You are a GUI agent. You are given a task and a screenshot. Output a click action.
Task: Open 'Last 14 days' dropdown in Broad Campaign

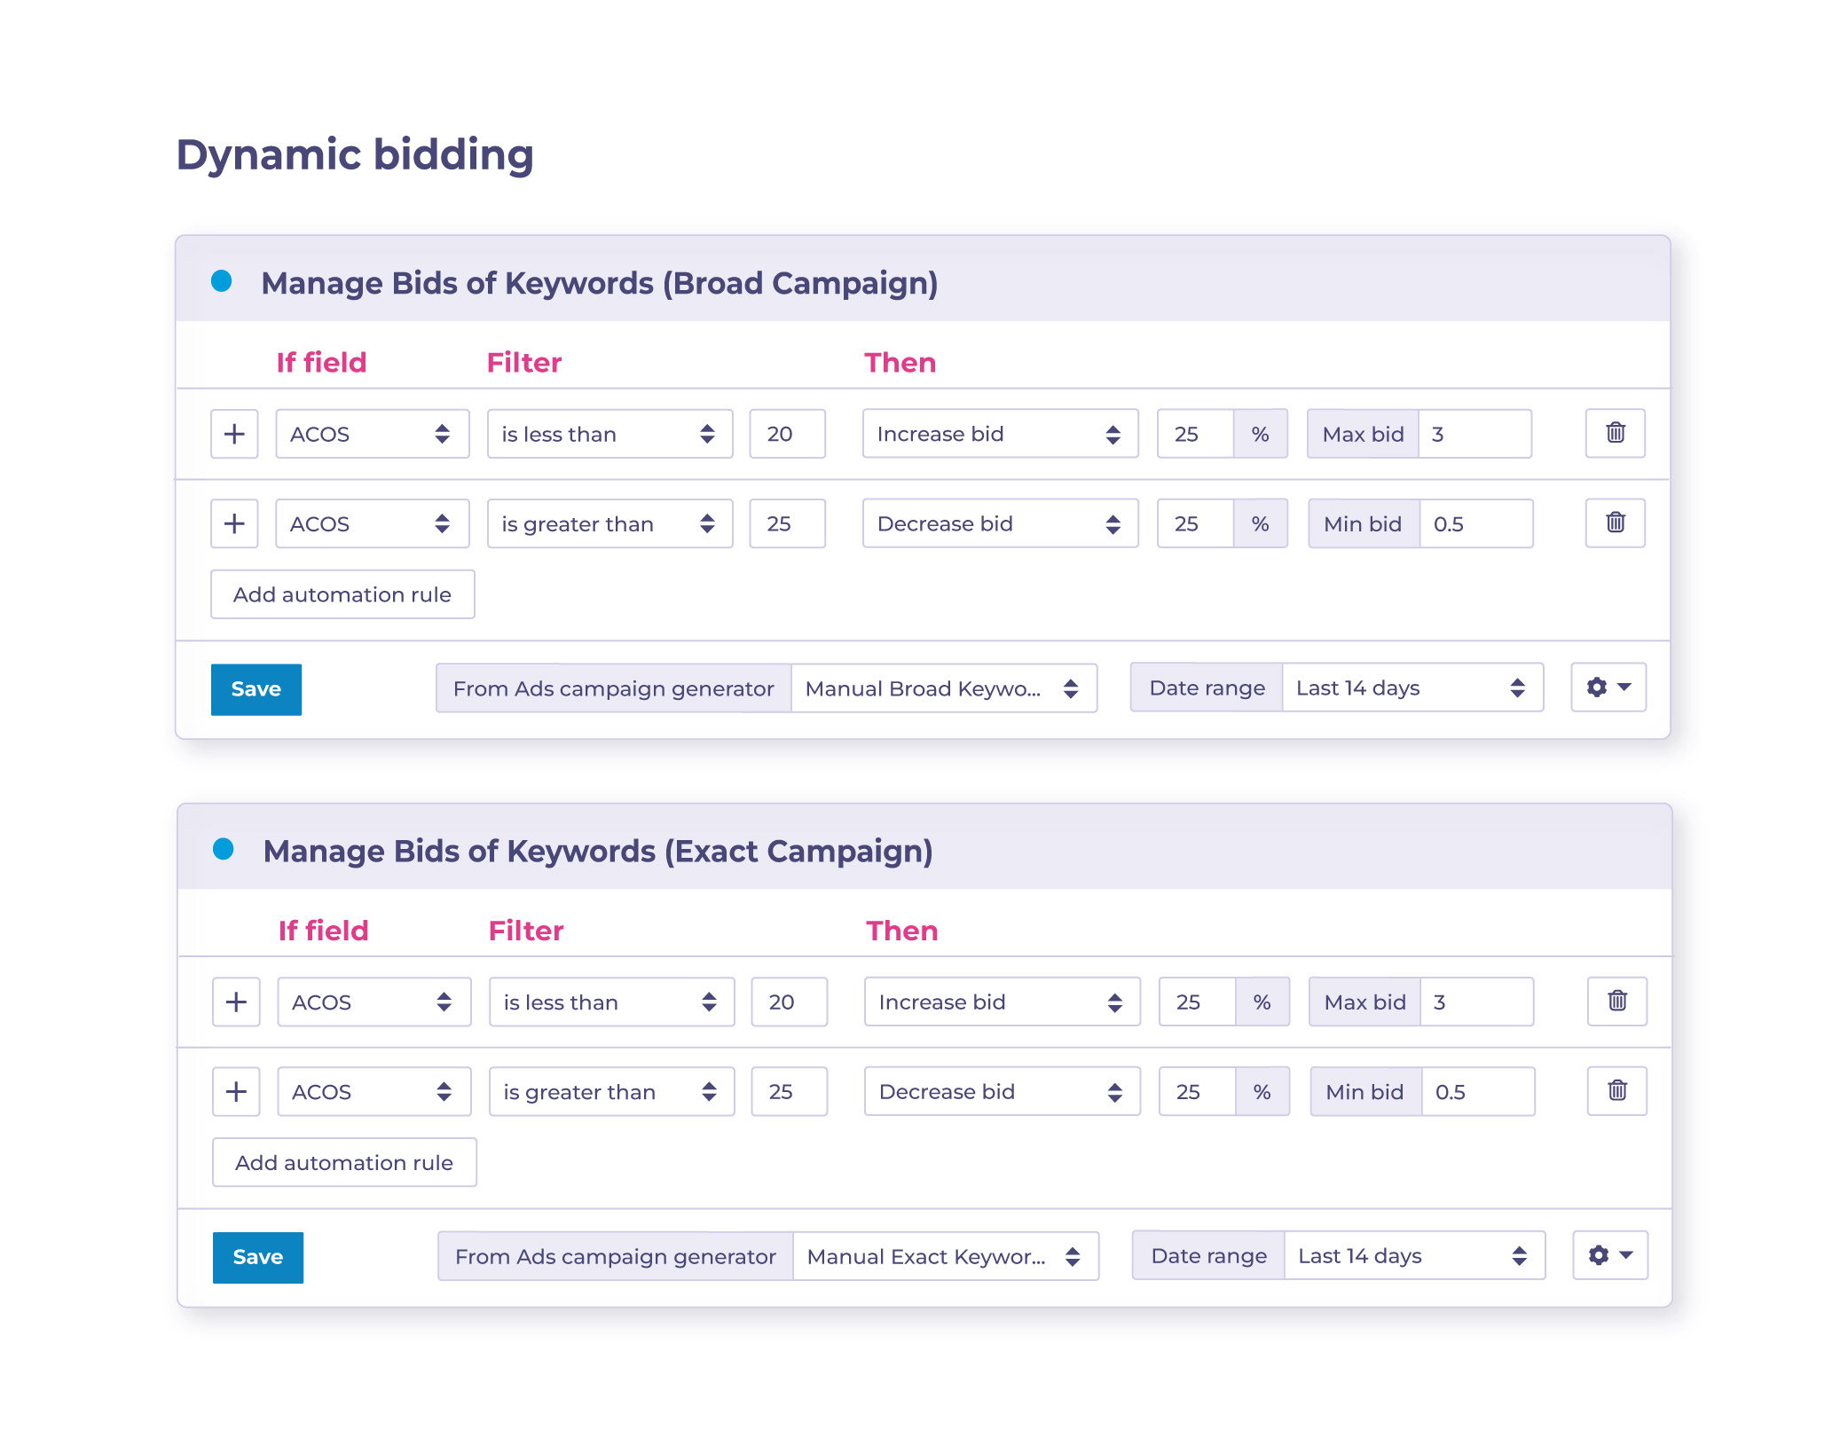pyautogui.click(x=1412, y=687)
